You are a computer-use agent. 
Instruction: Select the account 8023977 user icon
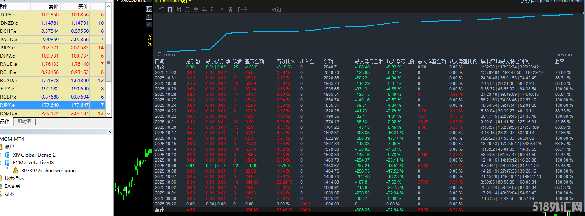tap(16, 170)
